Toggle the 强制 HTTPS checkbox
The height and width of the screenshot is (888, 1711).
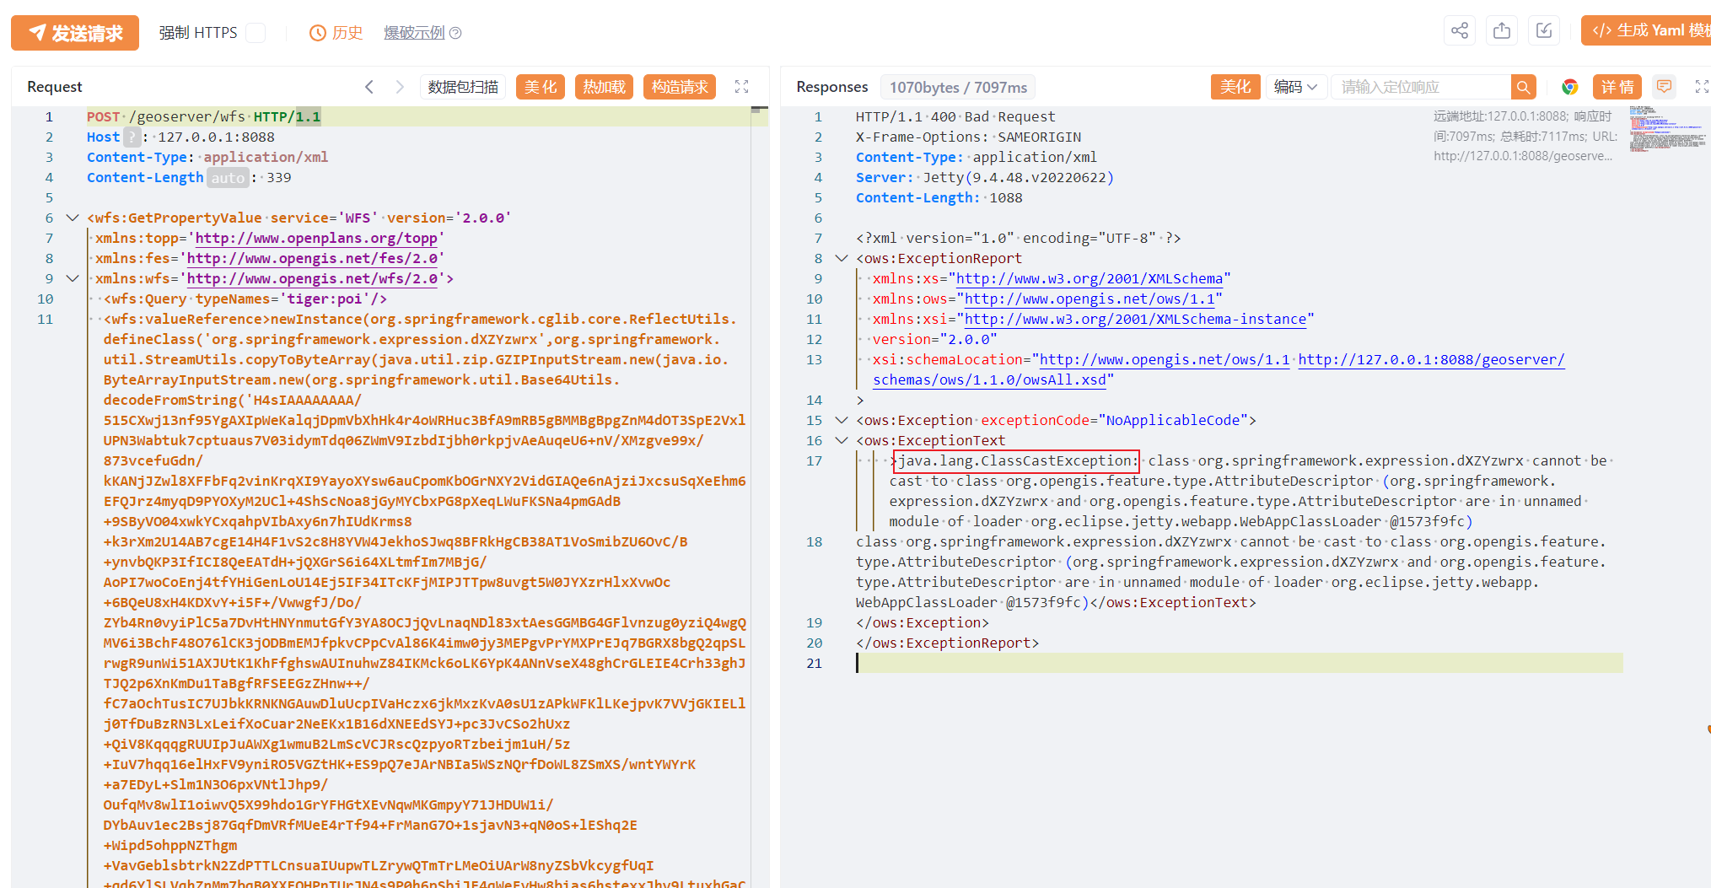256,33
